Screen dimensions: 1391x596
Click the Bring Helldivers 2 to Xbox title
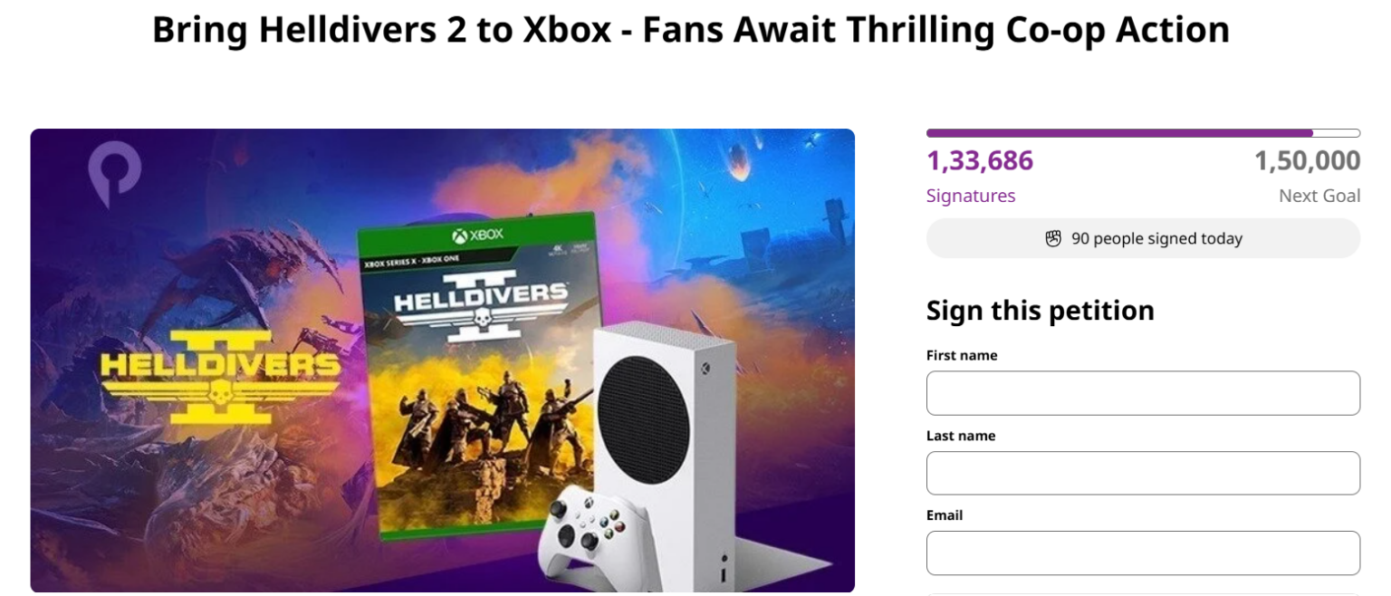(691, 29)
